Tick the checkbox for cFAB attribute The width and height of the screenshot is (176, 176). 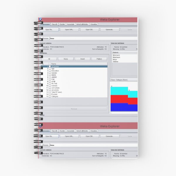pos(50,82)
